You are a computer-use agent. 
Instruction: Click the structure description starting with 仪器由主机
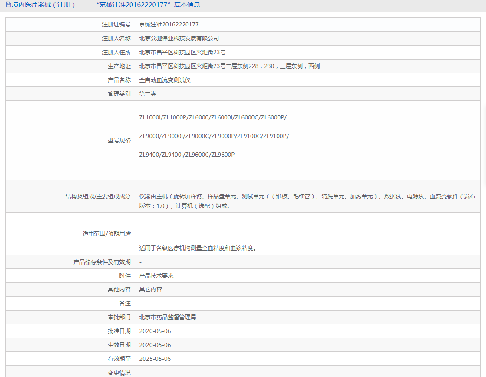[307, 201]
